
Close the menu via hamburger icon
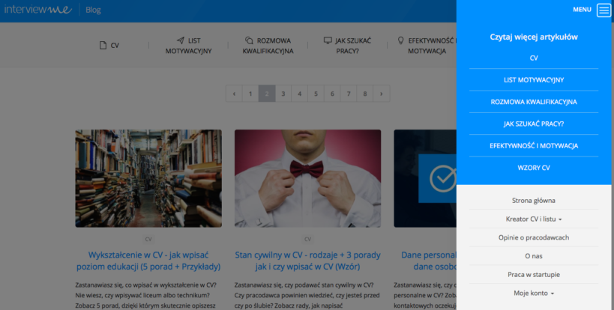point(604,10)
